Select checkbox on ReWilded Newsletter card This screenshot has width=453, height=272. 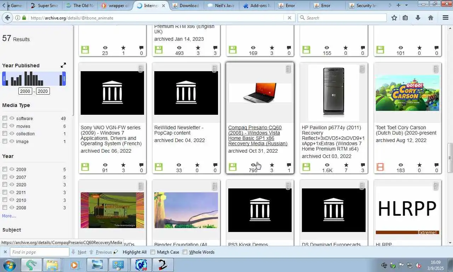click(x=214, y=69)
